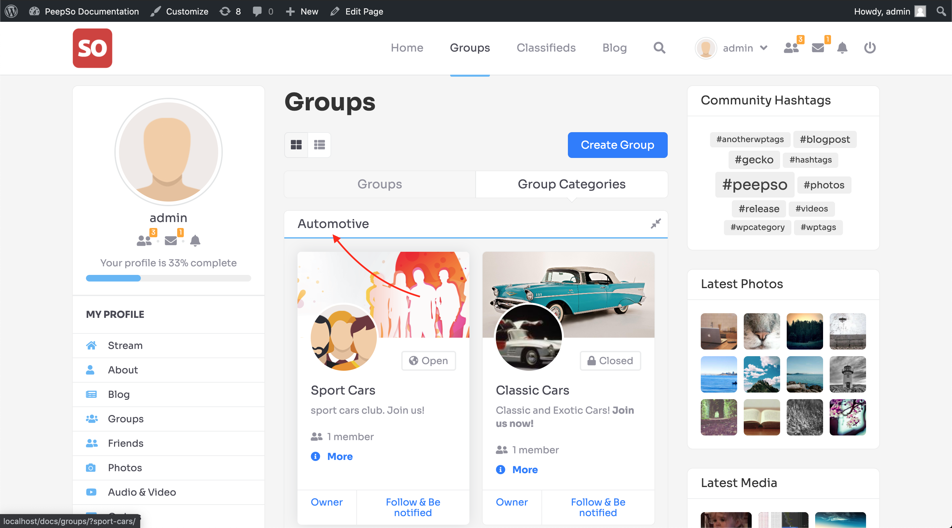Open the cat nose photo thumbnail
Viewport: 952px width, 528px height.
pyautogui.click(x=762, y=331)
